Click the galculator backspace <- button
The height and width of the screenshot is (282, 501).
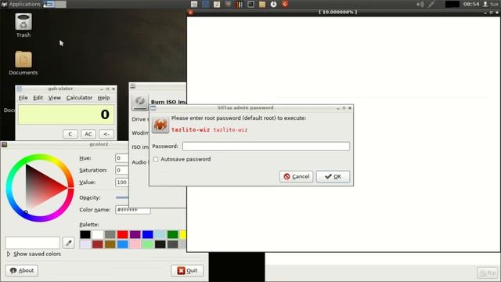pos(106,134)
